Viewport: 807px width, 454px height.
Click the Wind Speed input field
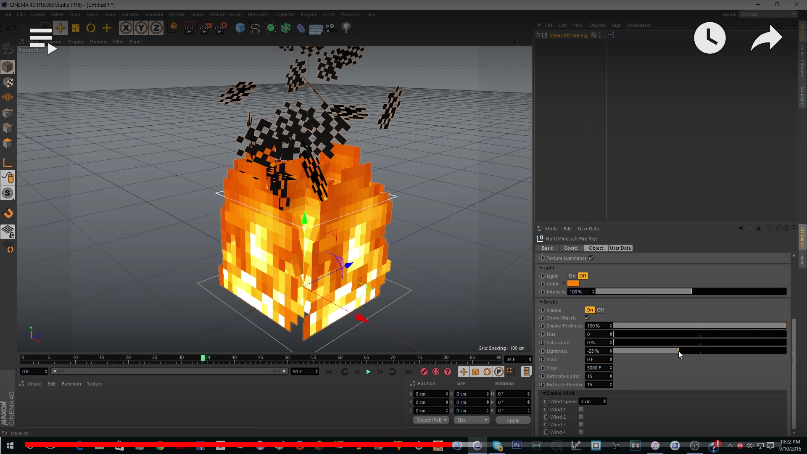coord(591,401)
